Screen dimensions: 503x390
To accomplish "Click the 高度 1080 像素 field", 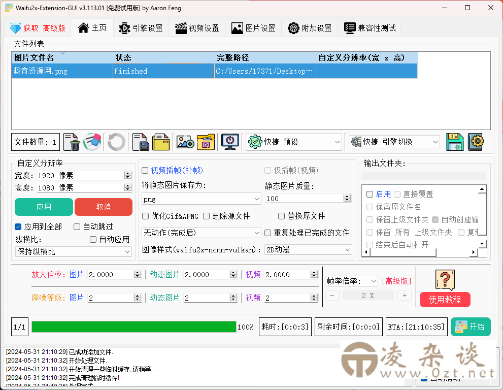I will [84, 187].
